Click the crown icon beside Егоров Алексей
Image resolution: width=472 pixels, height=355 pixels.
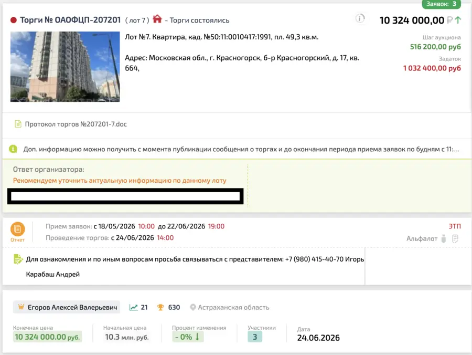[21, 307]
